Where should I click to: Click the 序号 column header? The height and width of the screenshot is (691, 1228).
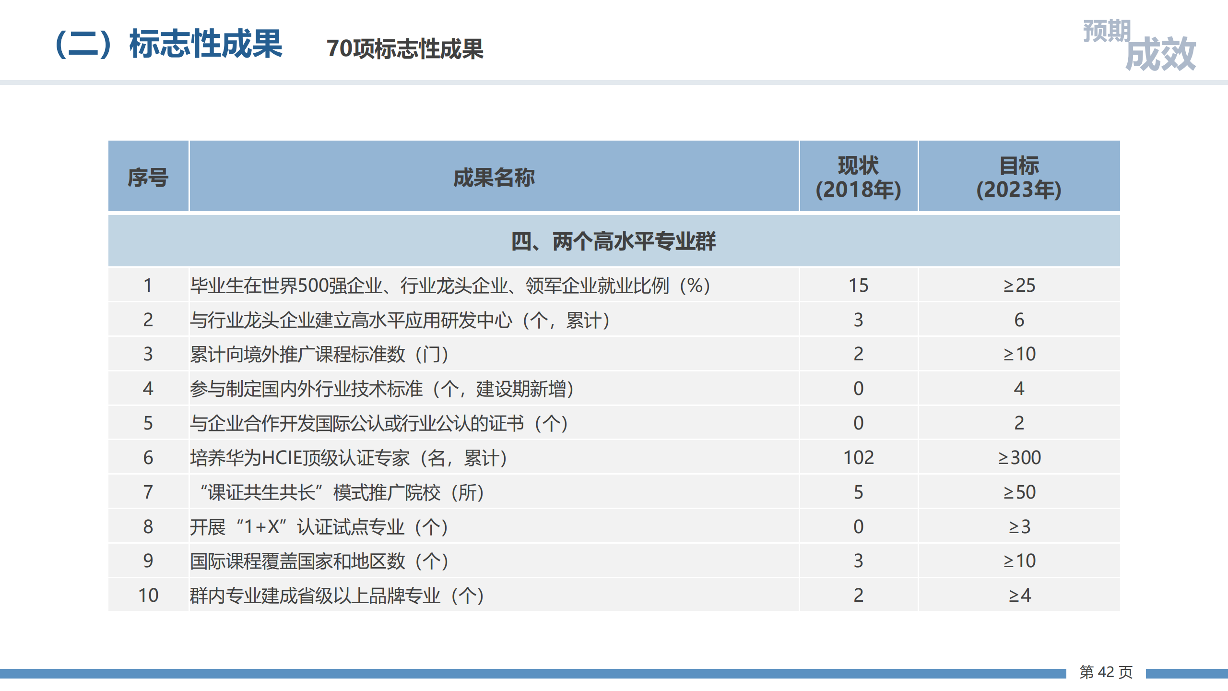click(x=148, y=178)
